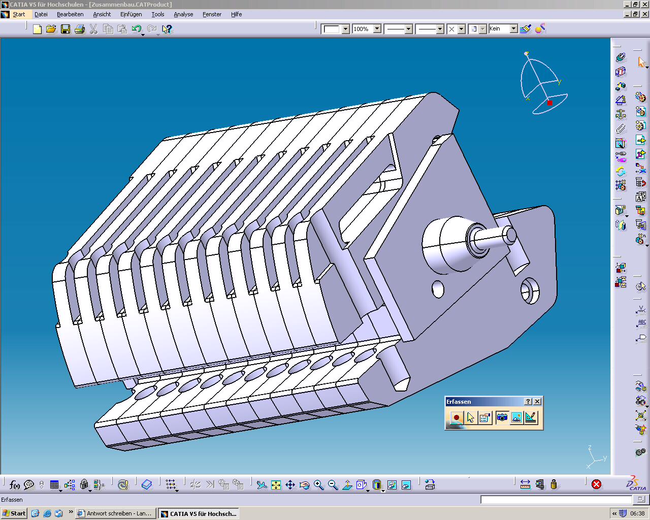Screen dimensions: 650x520
Task: Choose the arrow selection mode in Erfassen
Action: pyautogui.click(x=471, y=418)
